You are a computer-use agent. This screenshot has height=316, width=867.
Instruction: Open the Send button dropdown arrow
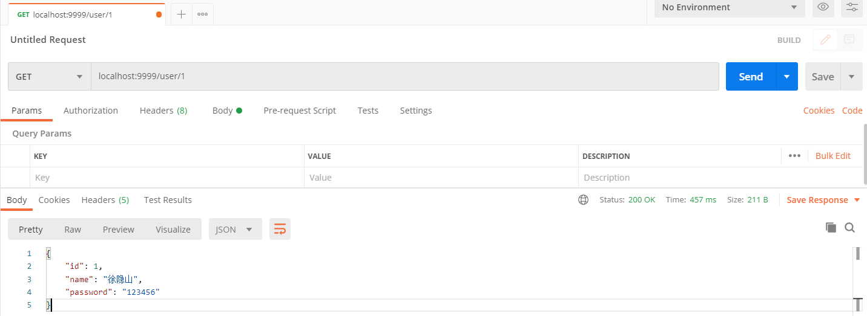(x=786, y=77)
